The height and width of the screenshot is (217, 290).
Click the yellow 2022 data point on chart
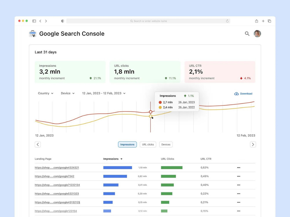point(151,116)
